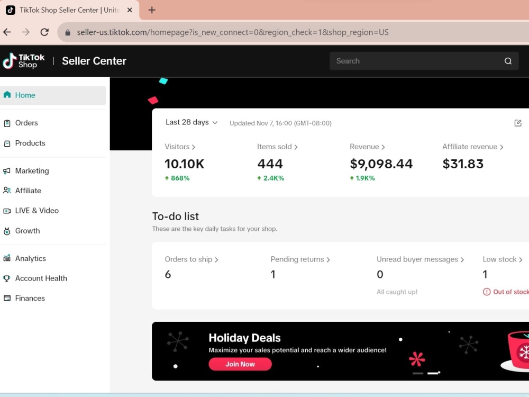Click the search magnifier icon

point(508,61)
